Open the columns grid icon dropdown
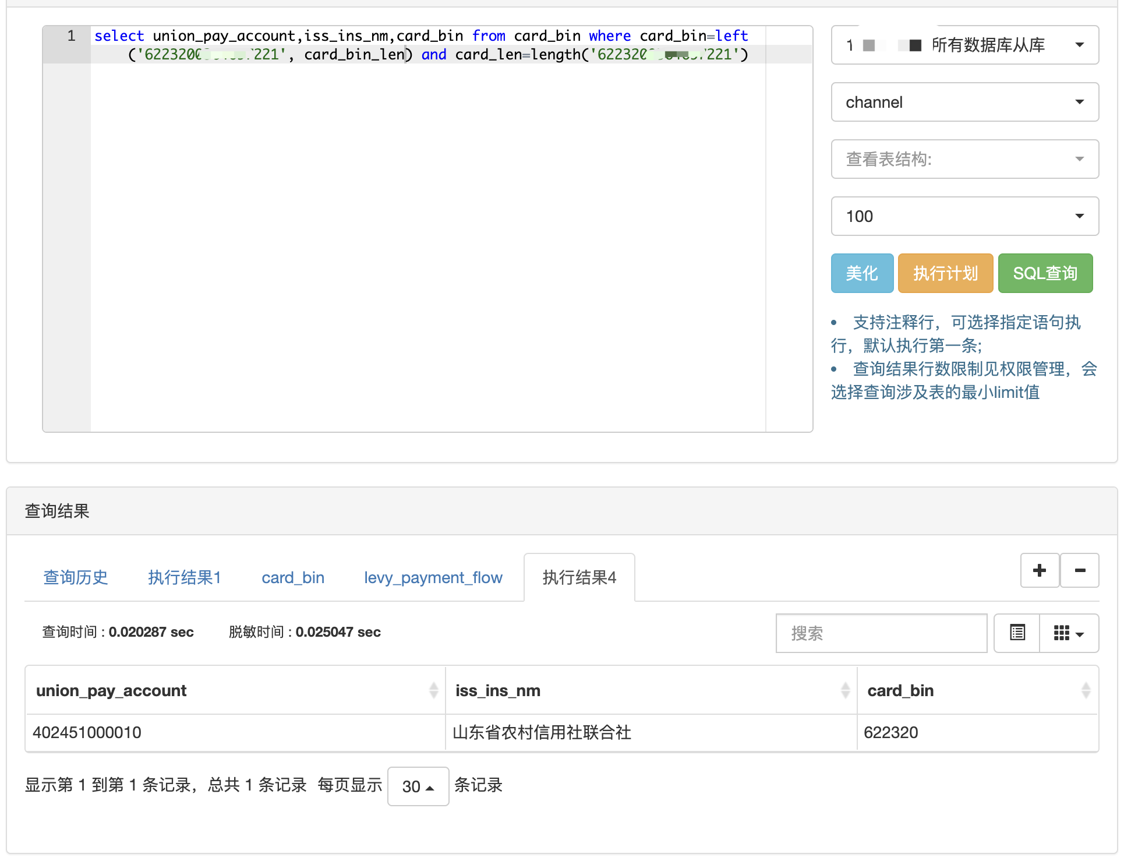This screenshot has width=1124, height=861. click(x=1069, y=633)
